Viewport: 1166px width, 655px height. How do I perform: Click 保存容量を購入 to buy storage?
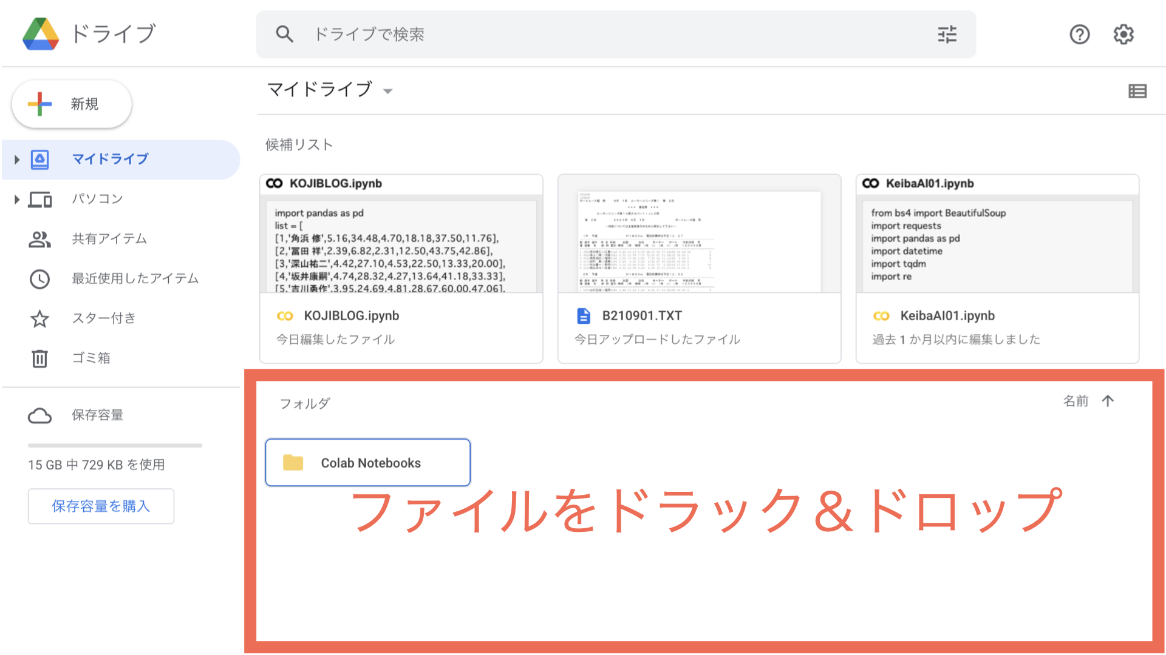(101, 506)
